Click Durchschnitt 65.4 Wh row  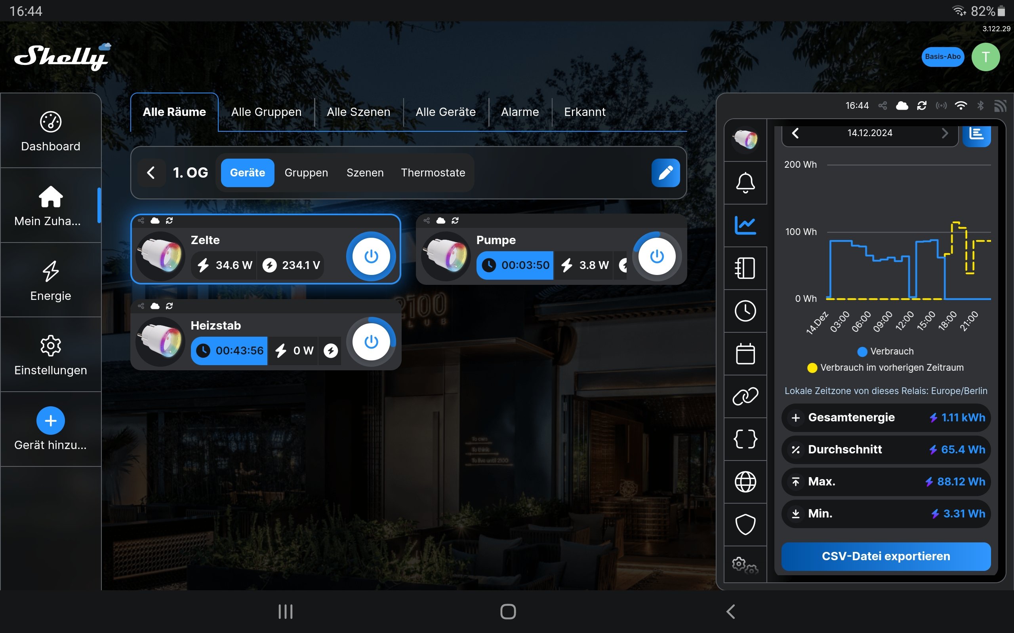tap(886, 450)
